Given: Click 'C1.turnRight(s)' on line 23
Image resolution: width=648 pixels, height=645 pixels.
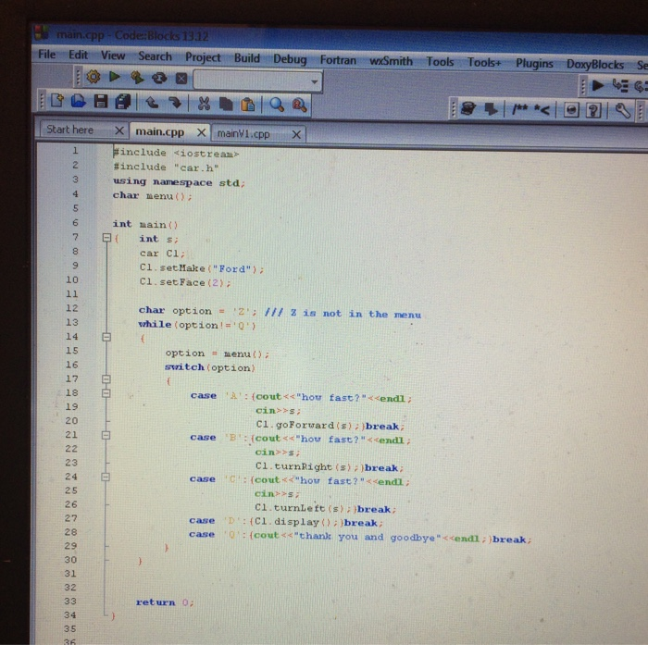Looking at the screenshot, I should (x=304, y=467).
